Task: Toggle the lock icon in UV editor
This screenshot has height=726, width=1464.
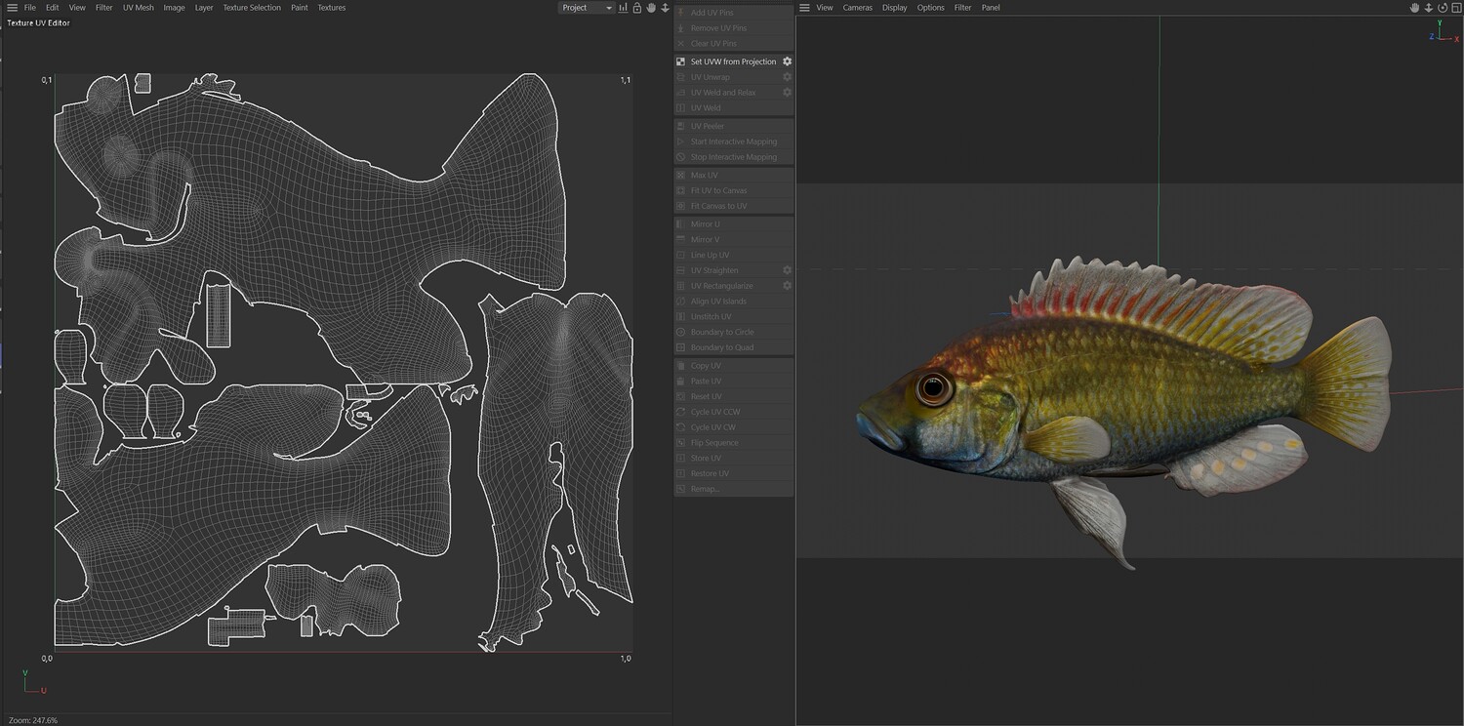Action: [636, 8]
